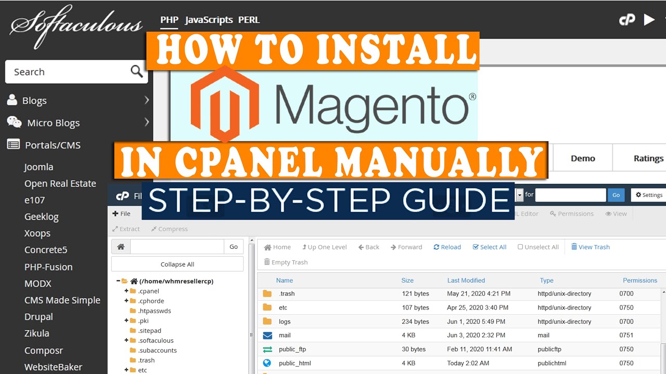The image size is (666, 374).
Task: Click Go next to path field
Action: coord(234,247)
